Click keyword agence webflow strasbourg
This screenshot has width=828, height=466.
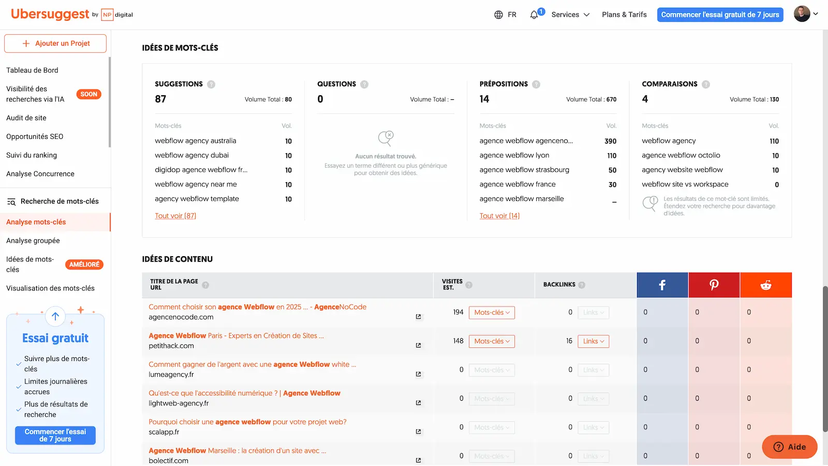point(524,170)
